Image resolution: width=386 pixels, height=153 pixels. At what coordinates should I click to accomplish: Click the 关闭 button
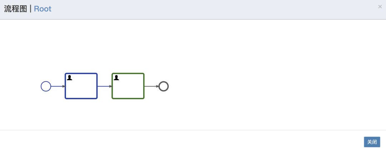click(x=372, y=142)
